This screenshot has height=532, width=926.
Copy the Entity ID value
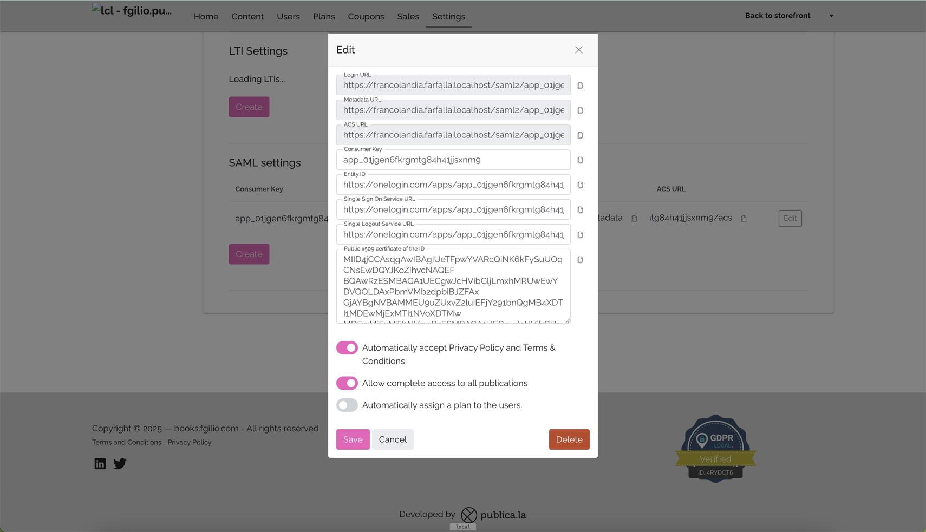[x=580, y=185]
